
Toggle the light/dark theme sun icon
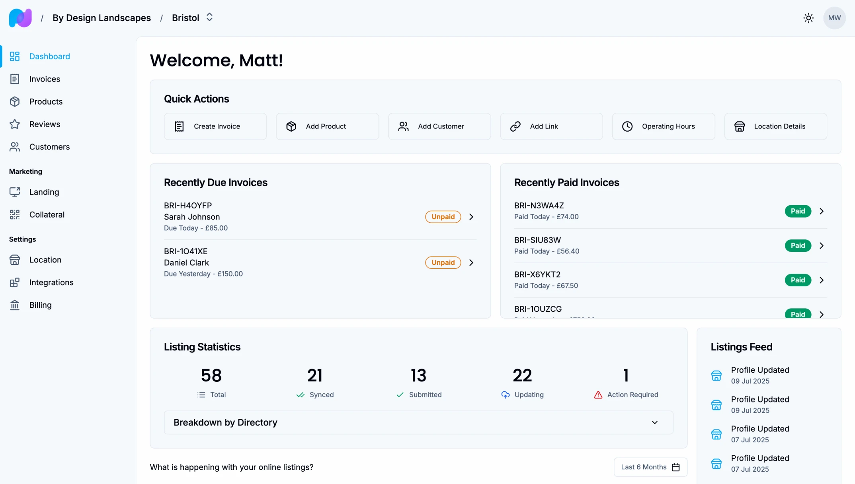coord(808,18)
